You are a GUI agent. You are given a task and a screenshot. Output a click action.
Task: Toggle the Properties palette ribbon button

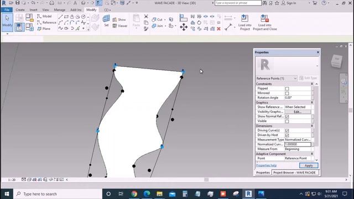click(19, 27)
